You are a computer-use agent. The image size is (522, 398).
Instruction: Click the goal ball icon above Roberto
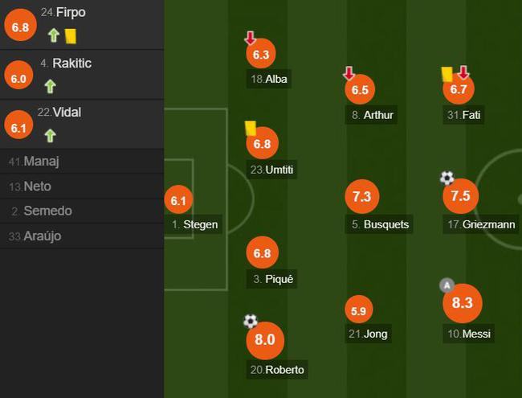tap(251, 322)
